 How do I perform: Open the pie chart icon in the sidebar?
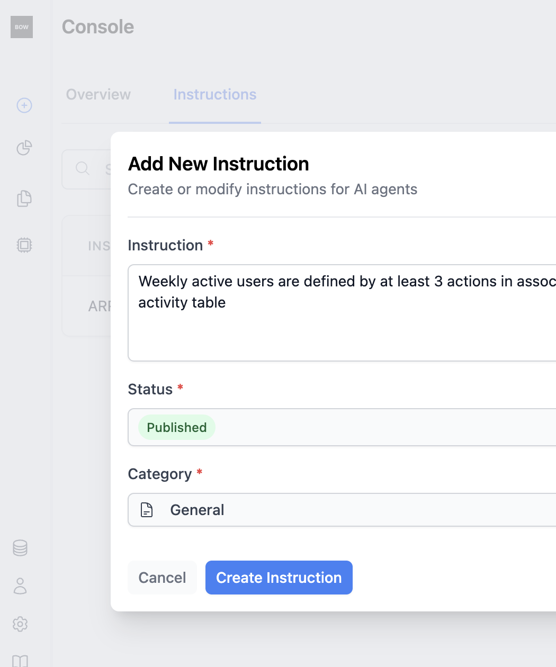click(24, 148)
